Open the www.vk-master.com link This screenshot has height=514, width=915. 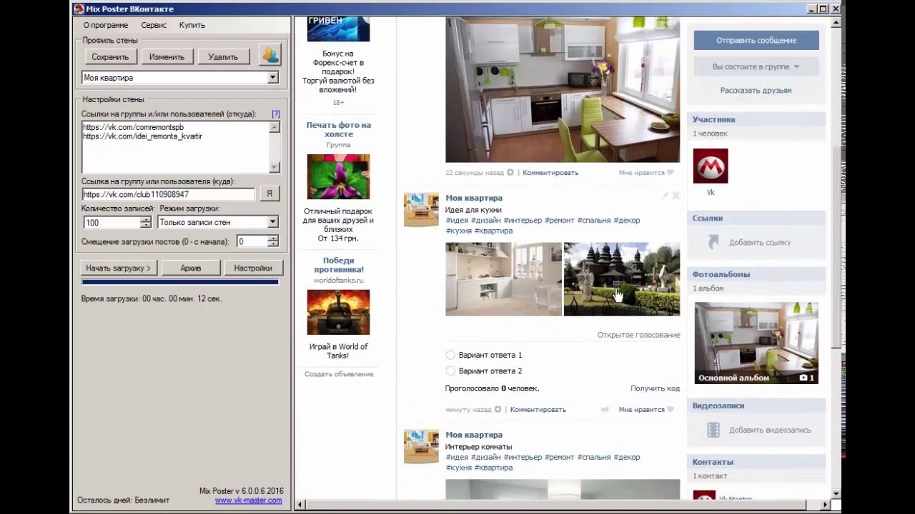(x=248, y=500)
